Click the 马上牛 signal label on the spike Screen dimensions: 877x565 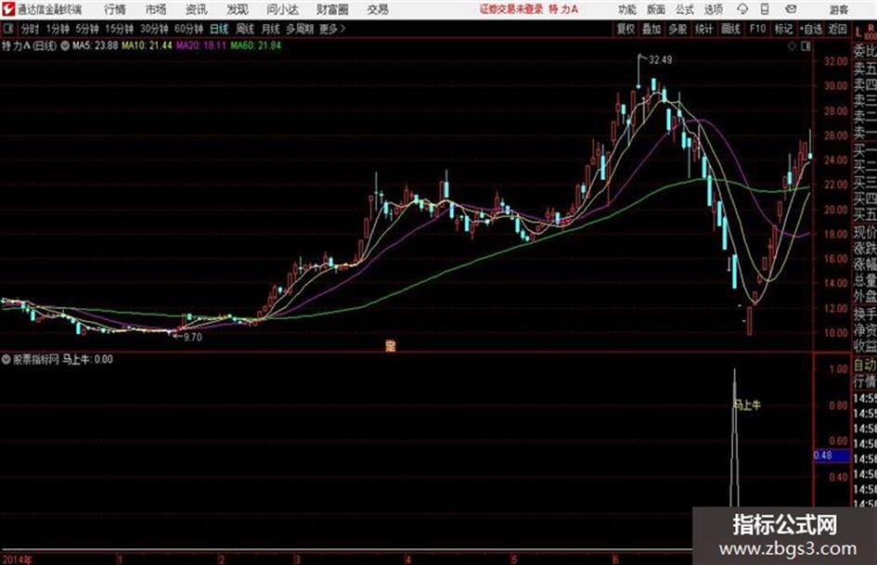click(747, 404)
